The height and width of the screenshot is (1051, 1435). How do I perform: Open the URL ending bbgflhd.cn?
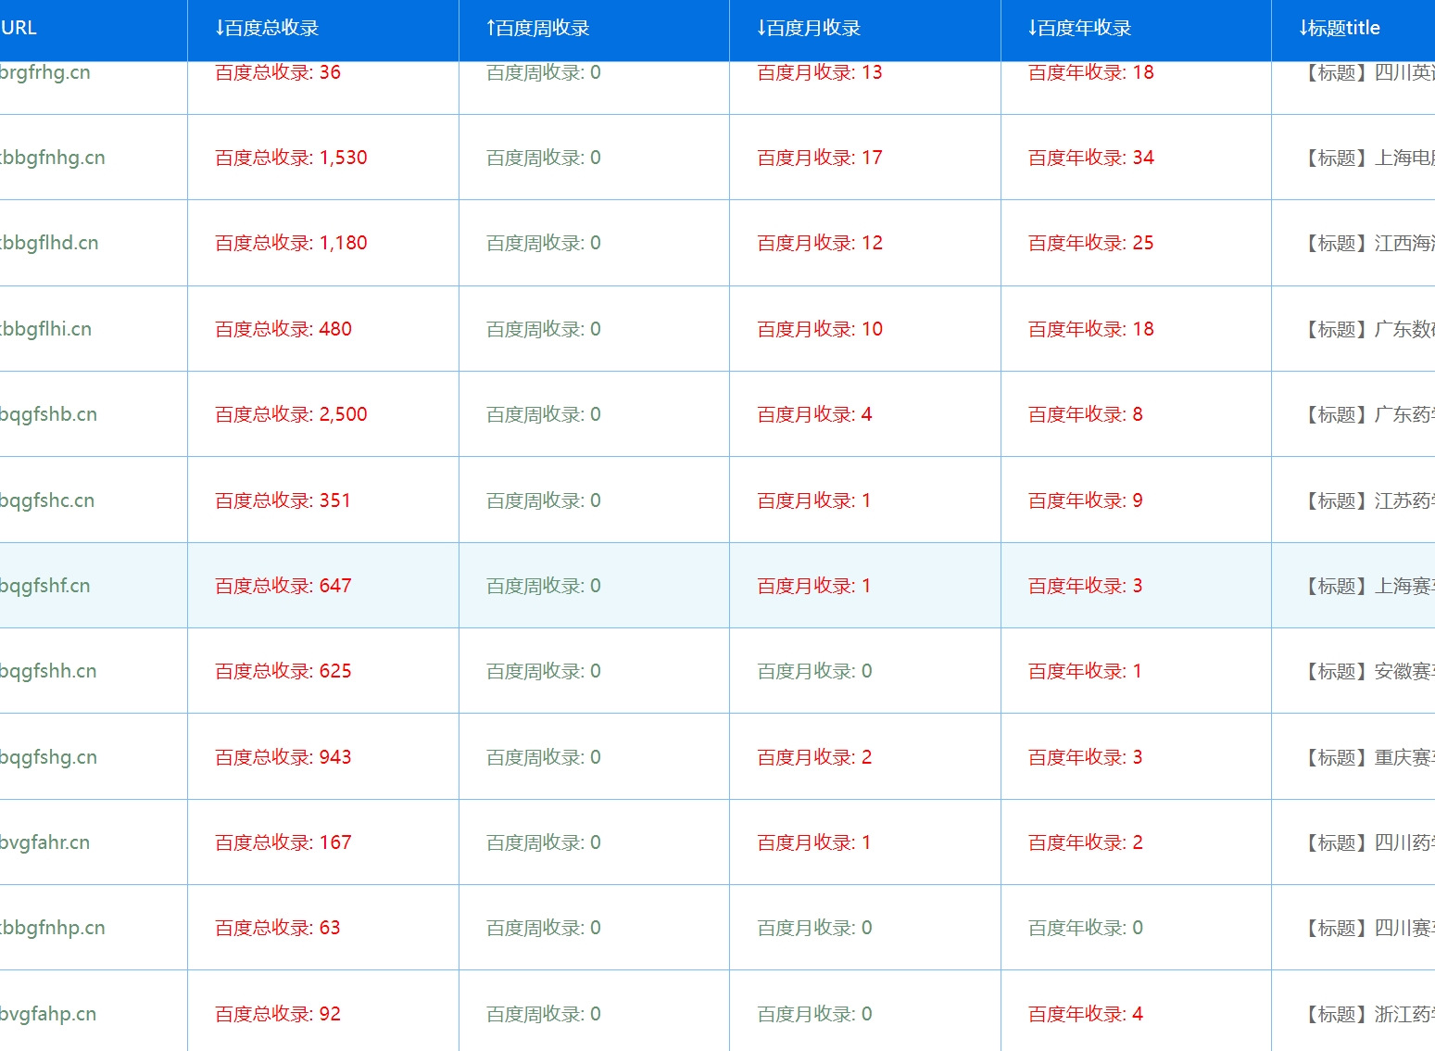[49, 243]
